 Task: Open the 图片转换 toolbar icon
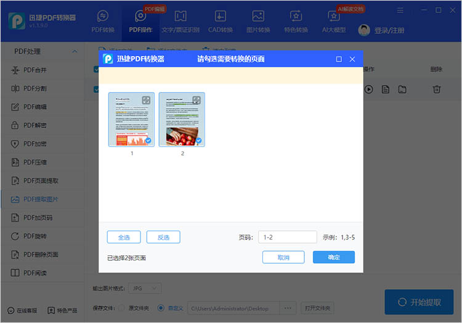point(258,17)
